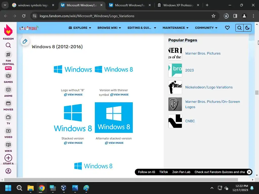
Task: Open Chrome side panel icon
Action: click(235, 16)
